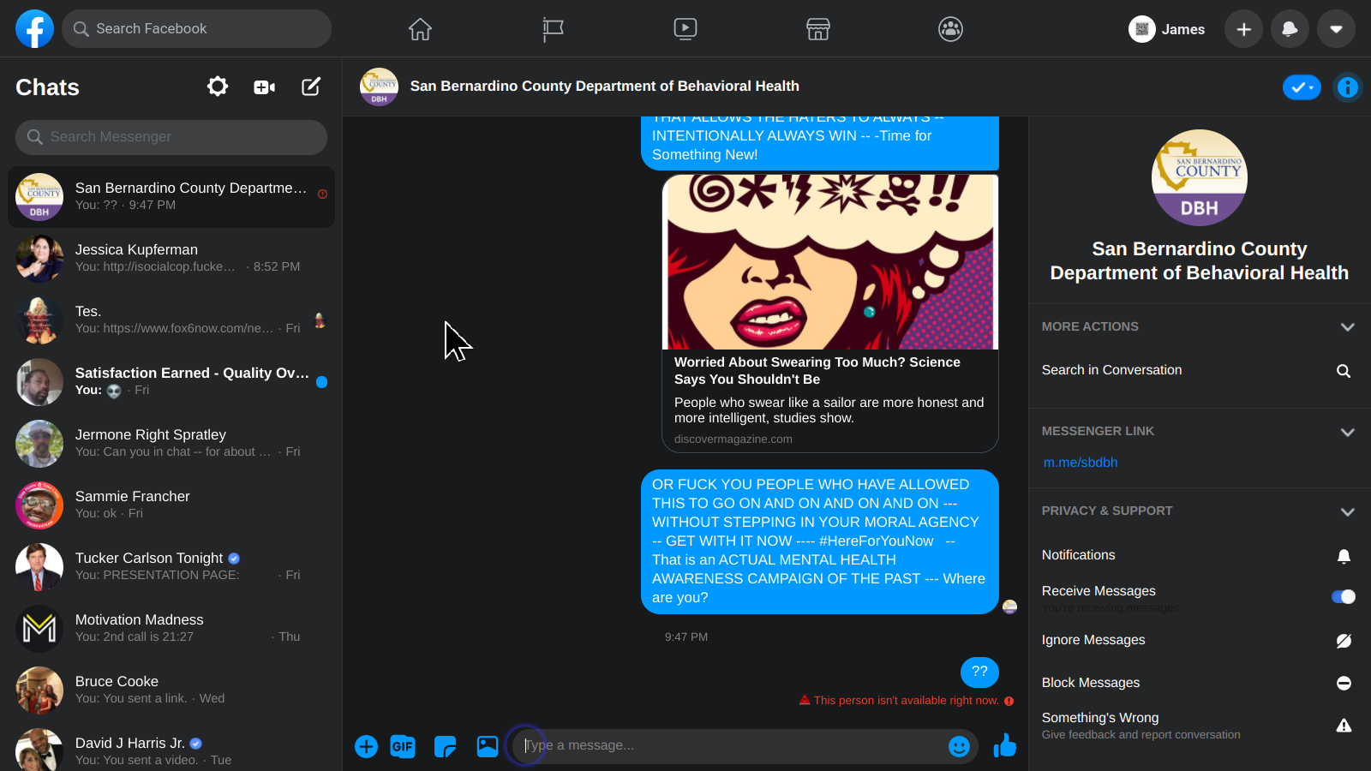The height and width of the screenshot is (771, 1371).
Task: Open the Watch video icon
Action: tap(685, 29)
